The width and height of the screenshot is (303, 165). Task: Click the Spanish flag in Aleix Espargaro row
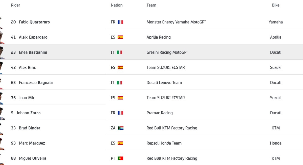[120, 37]
